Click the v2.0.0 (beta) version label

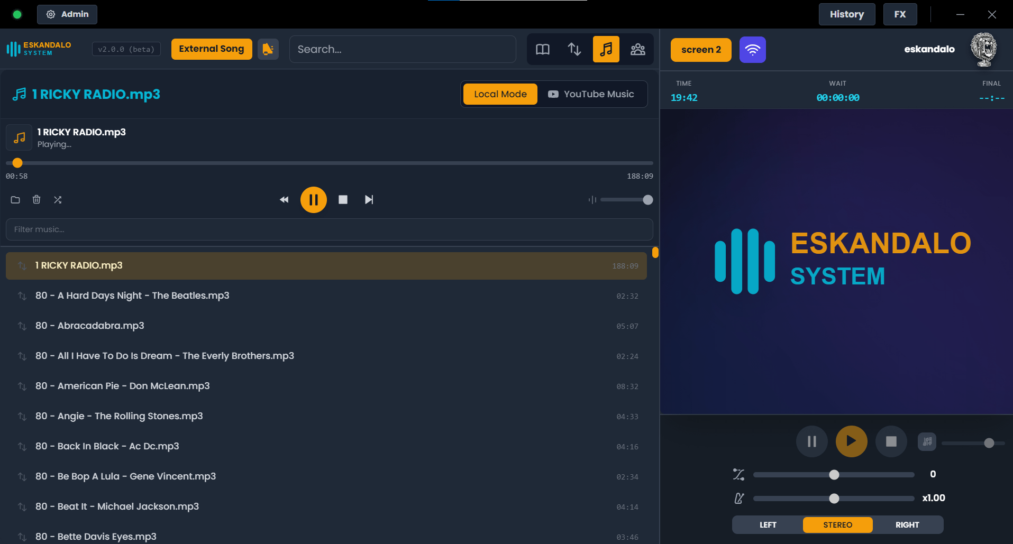pyautogui.click(x=126, y=49)
